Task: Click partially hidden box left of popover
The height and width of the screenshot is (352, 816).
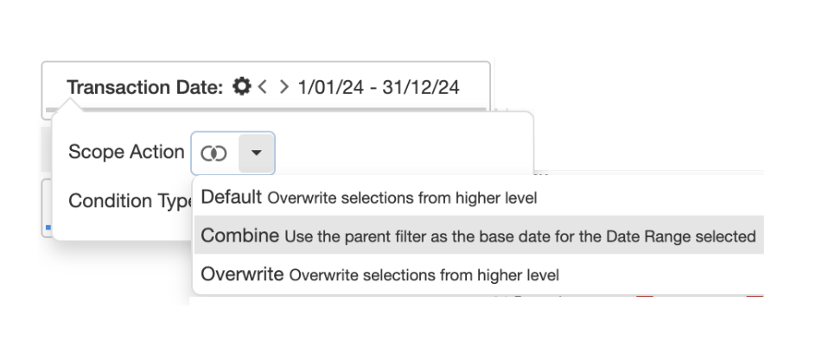Action: tap(47, 208)
